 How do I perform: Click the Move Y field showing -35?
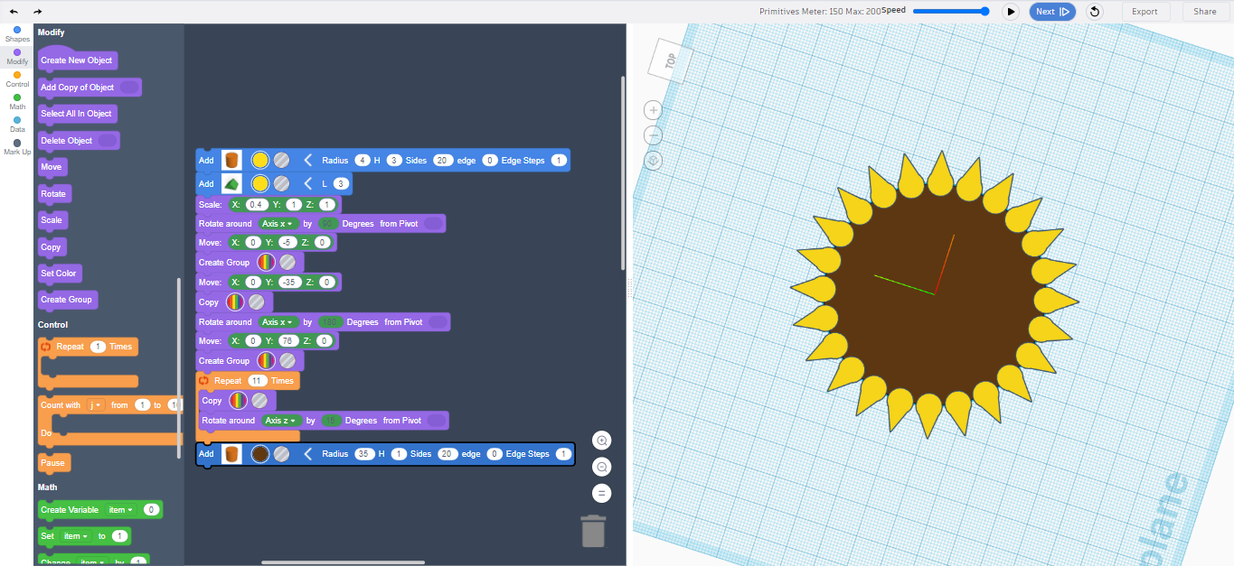(290, 283)
